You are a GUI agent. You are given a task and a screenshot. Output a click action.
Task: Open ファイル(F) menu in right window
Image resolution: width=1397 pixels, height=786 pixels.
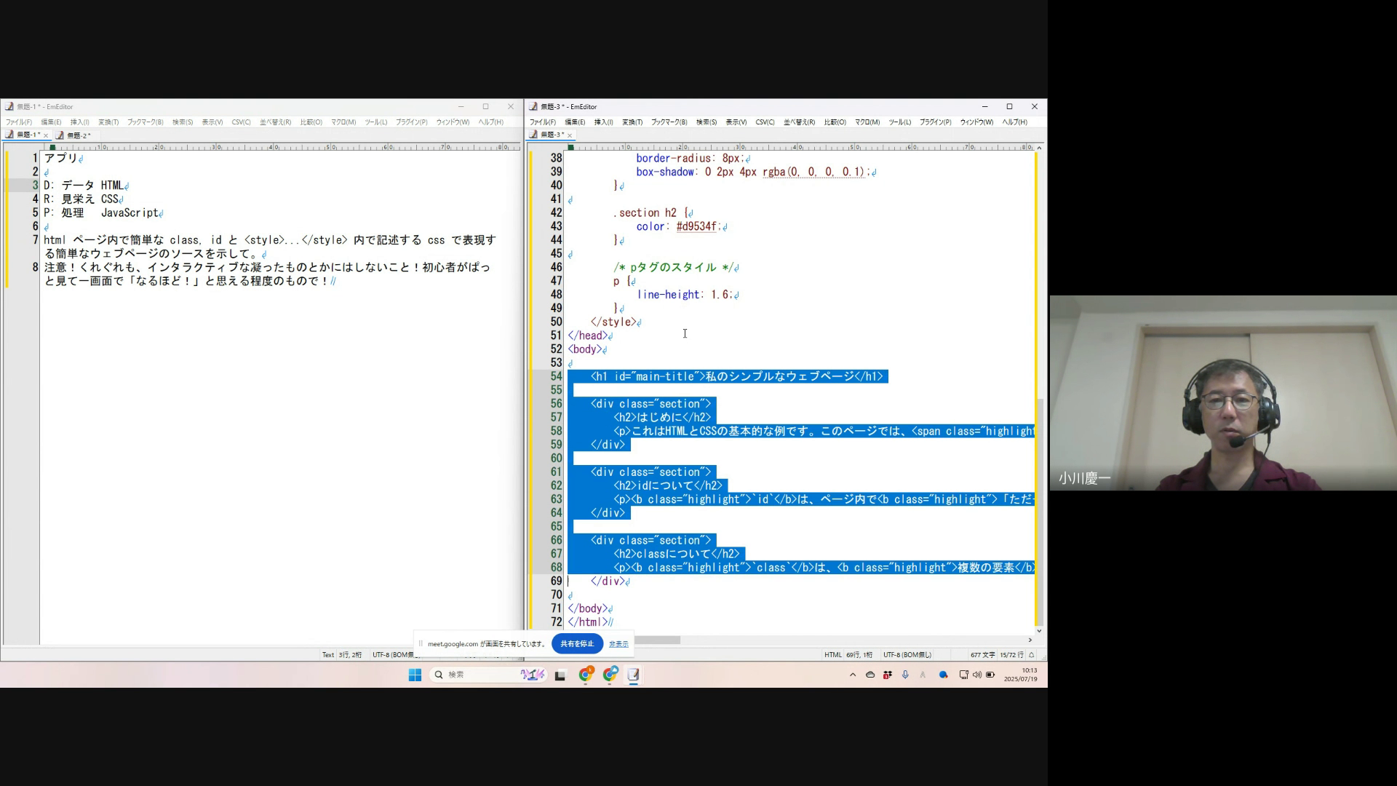click(x=542, y=122)
